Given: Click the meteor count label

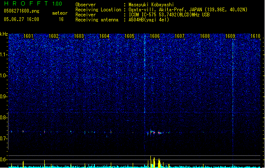Looking at the screenshot, I should tap(60, 13).
